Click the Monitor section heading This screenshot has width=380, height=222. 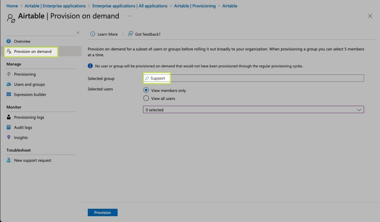[14, 107]
